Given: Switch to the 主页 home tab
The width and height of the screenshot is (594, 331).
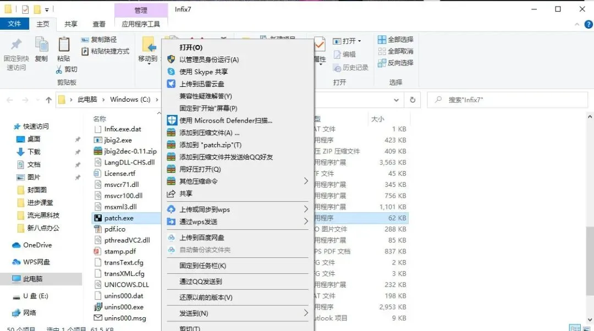Looking at the screenshot, I should click(43, 24).
